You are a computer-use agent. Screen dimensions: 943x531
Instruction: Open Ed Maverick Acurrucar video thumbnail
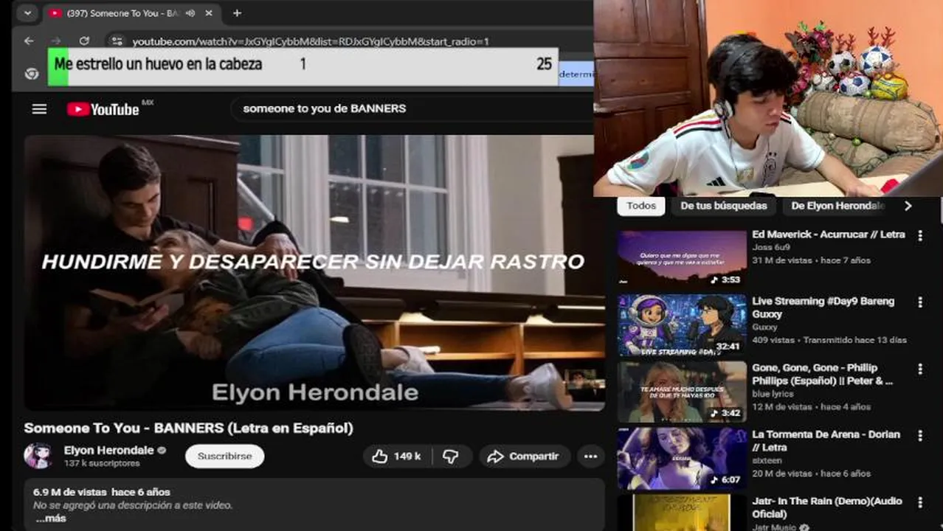pos(682,258)
